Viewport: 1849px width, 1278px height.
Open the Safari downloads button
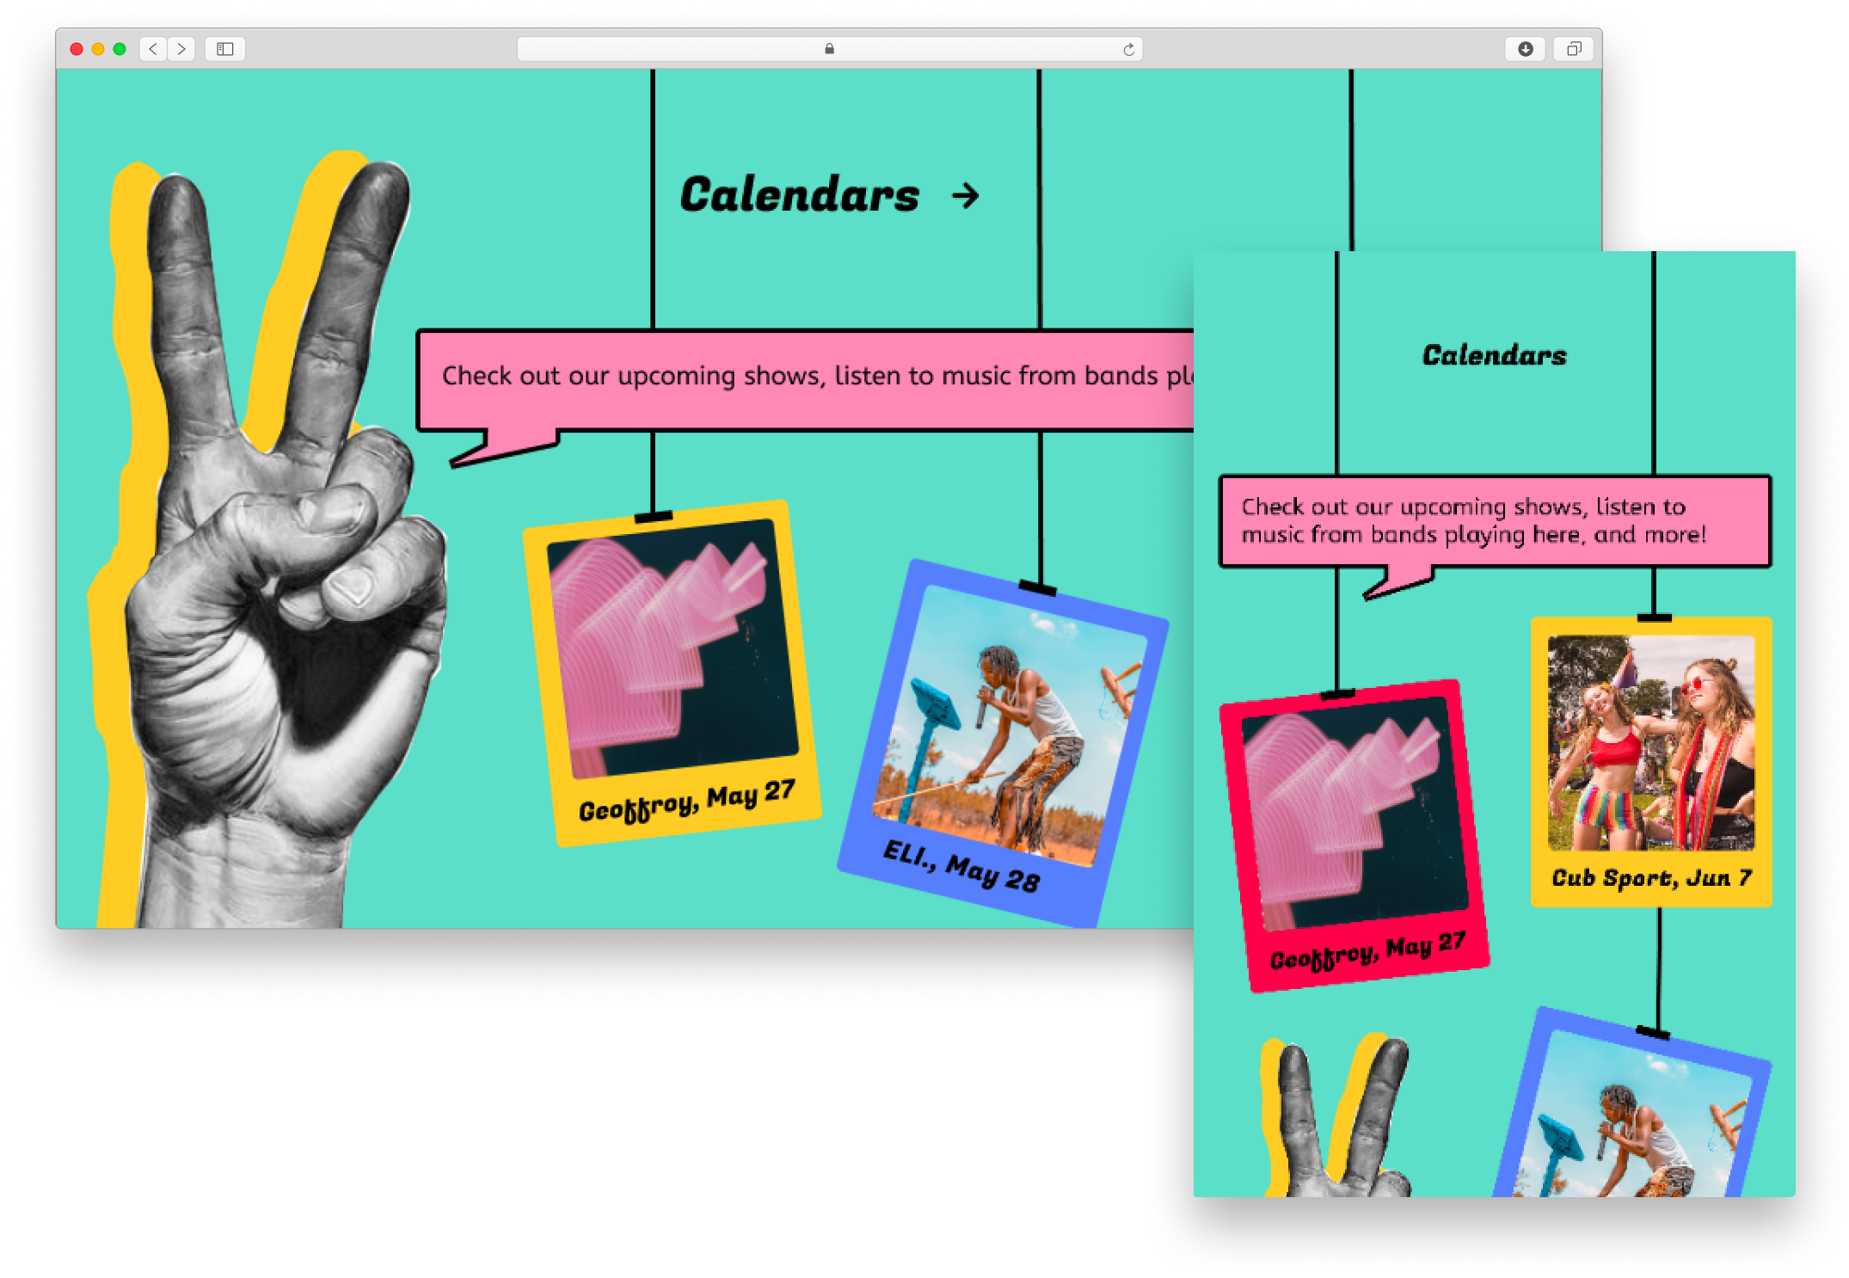pyautogui.click(x=1525, y=49)
